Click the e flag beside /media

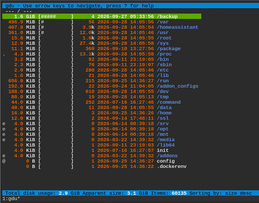point(4,140)
